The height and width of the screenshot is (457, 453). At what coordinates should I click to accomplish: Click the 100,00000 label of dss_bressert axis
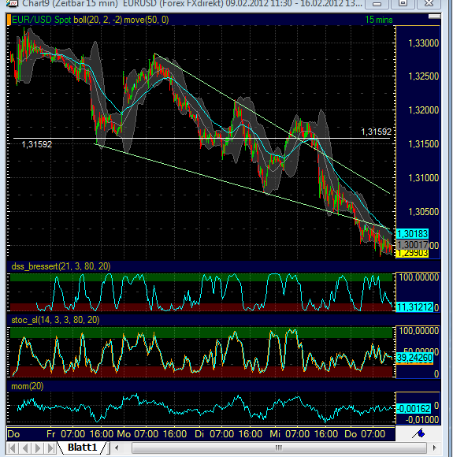pyautogui.click(x=418, y=277)
